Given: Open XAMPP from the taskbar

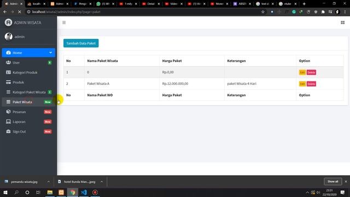Looking at the screenshot, I should [x=61, y=192].
